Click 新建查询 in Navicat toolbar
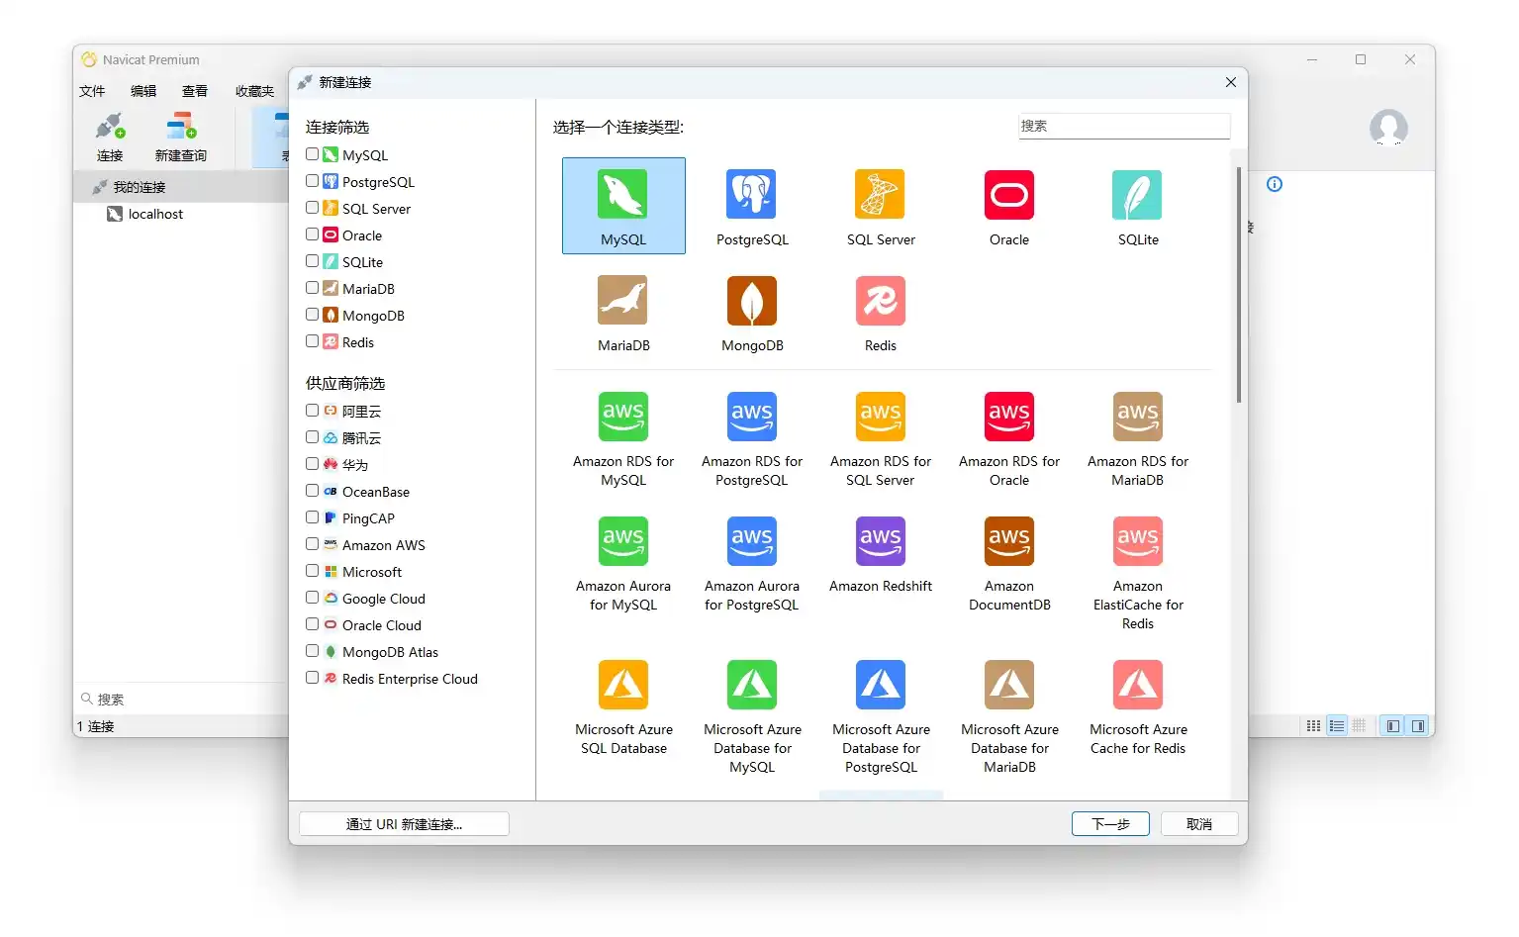Screen dimensions: 1519x937 point(181,138)
